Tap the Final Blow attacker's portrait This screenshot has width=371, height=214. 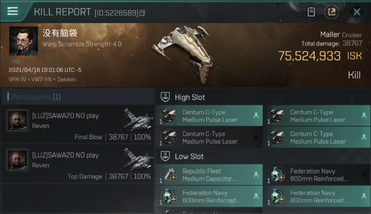tap(17, 120)
